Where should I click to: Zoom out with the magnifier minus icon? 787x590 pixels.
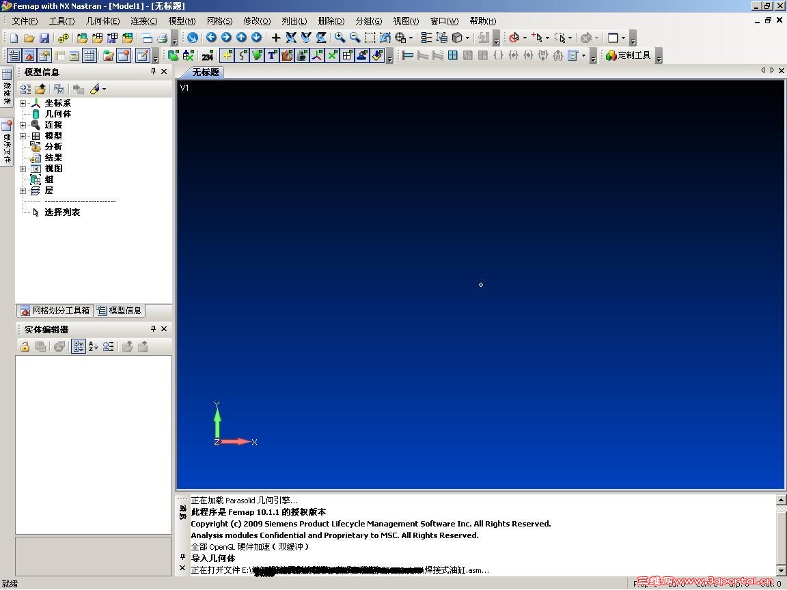355,38
